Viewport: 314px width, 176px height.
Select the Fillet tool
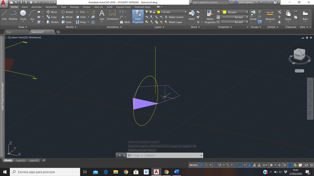pos(81,17)
